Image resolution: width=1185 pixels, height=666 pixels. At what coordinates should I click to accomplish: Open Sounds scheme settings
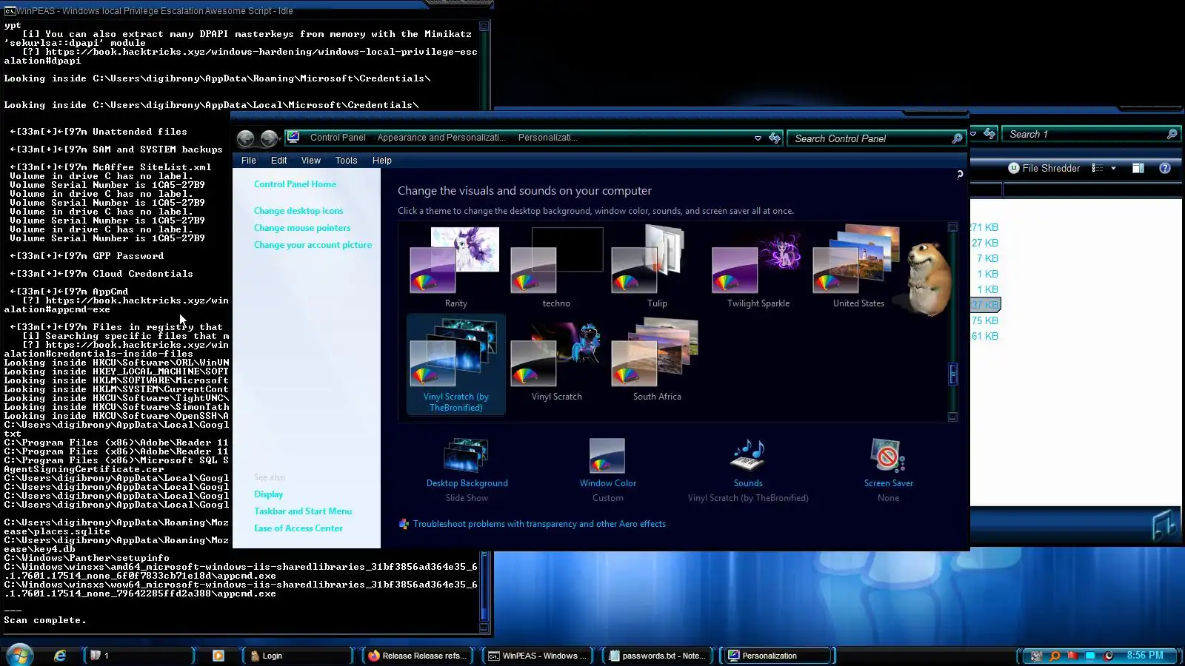(x=748, y=470)
